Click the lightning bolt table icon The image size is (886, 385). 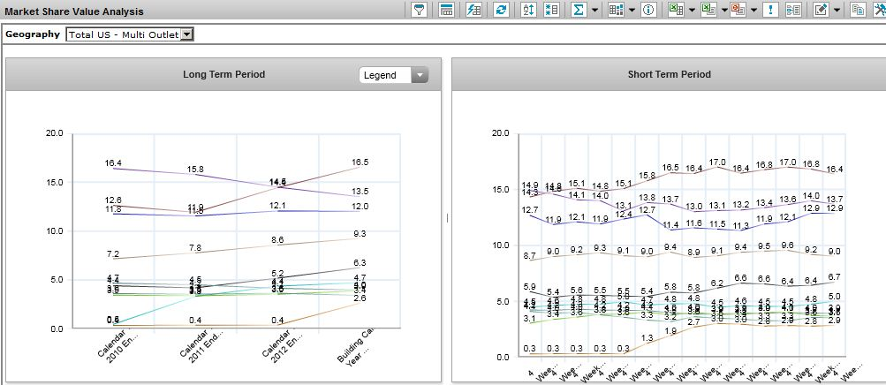coord(473,11)
